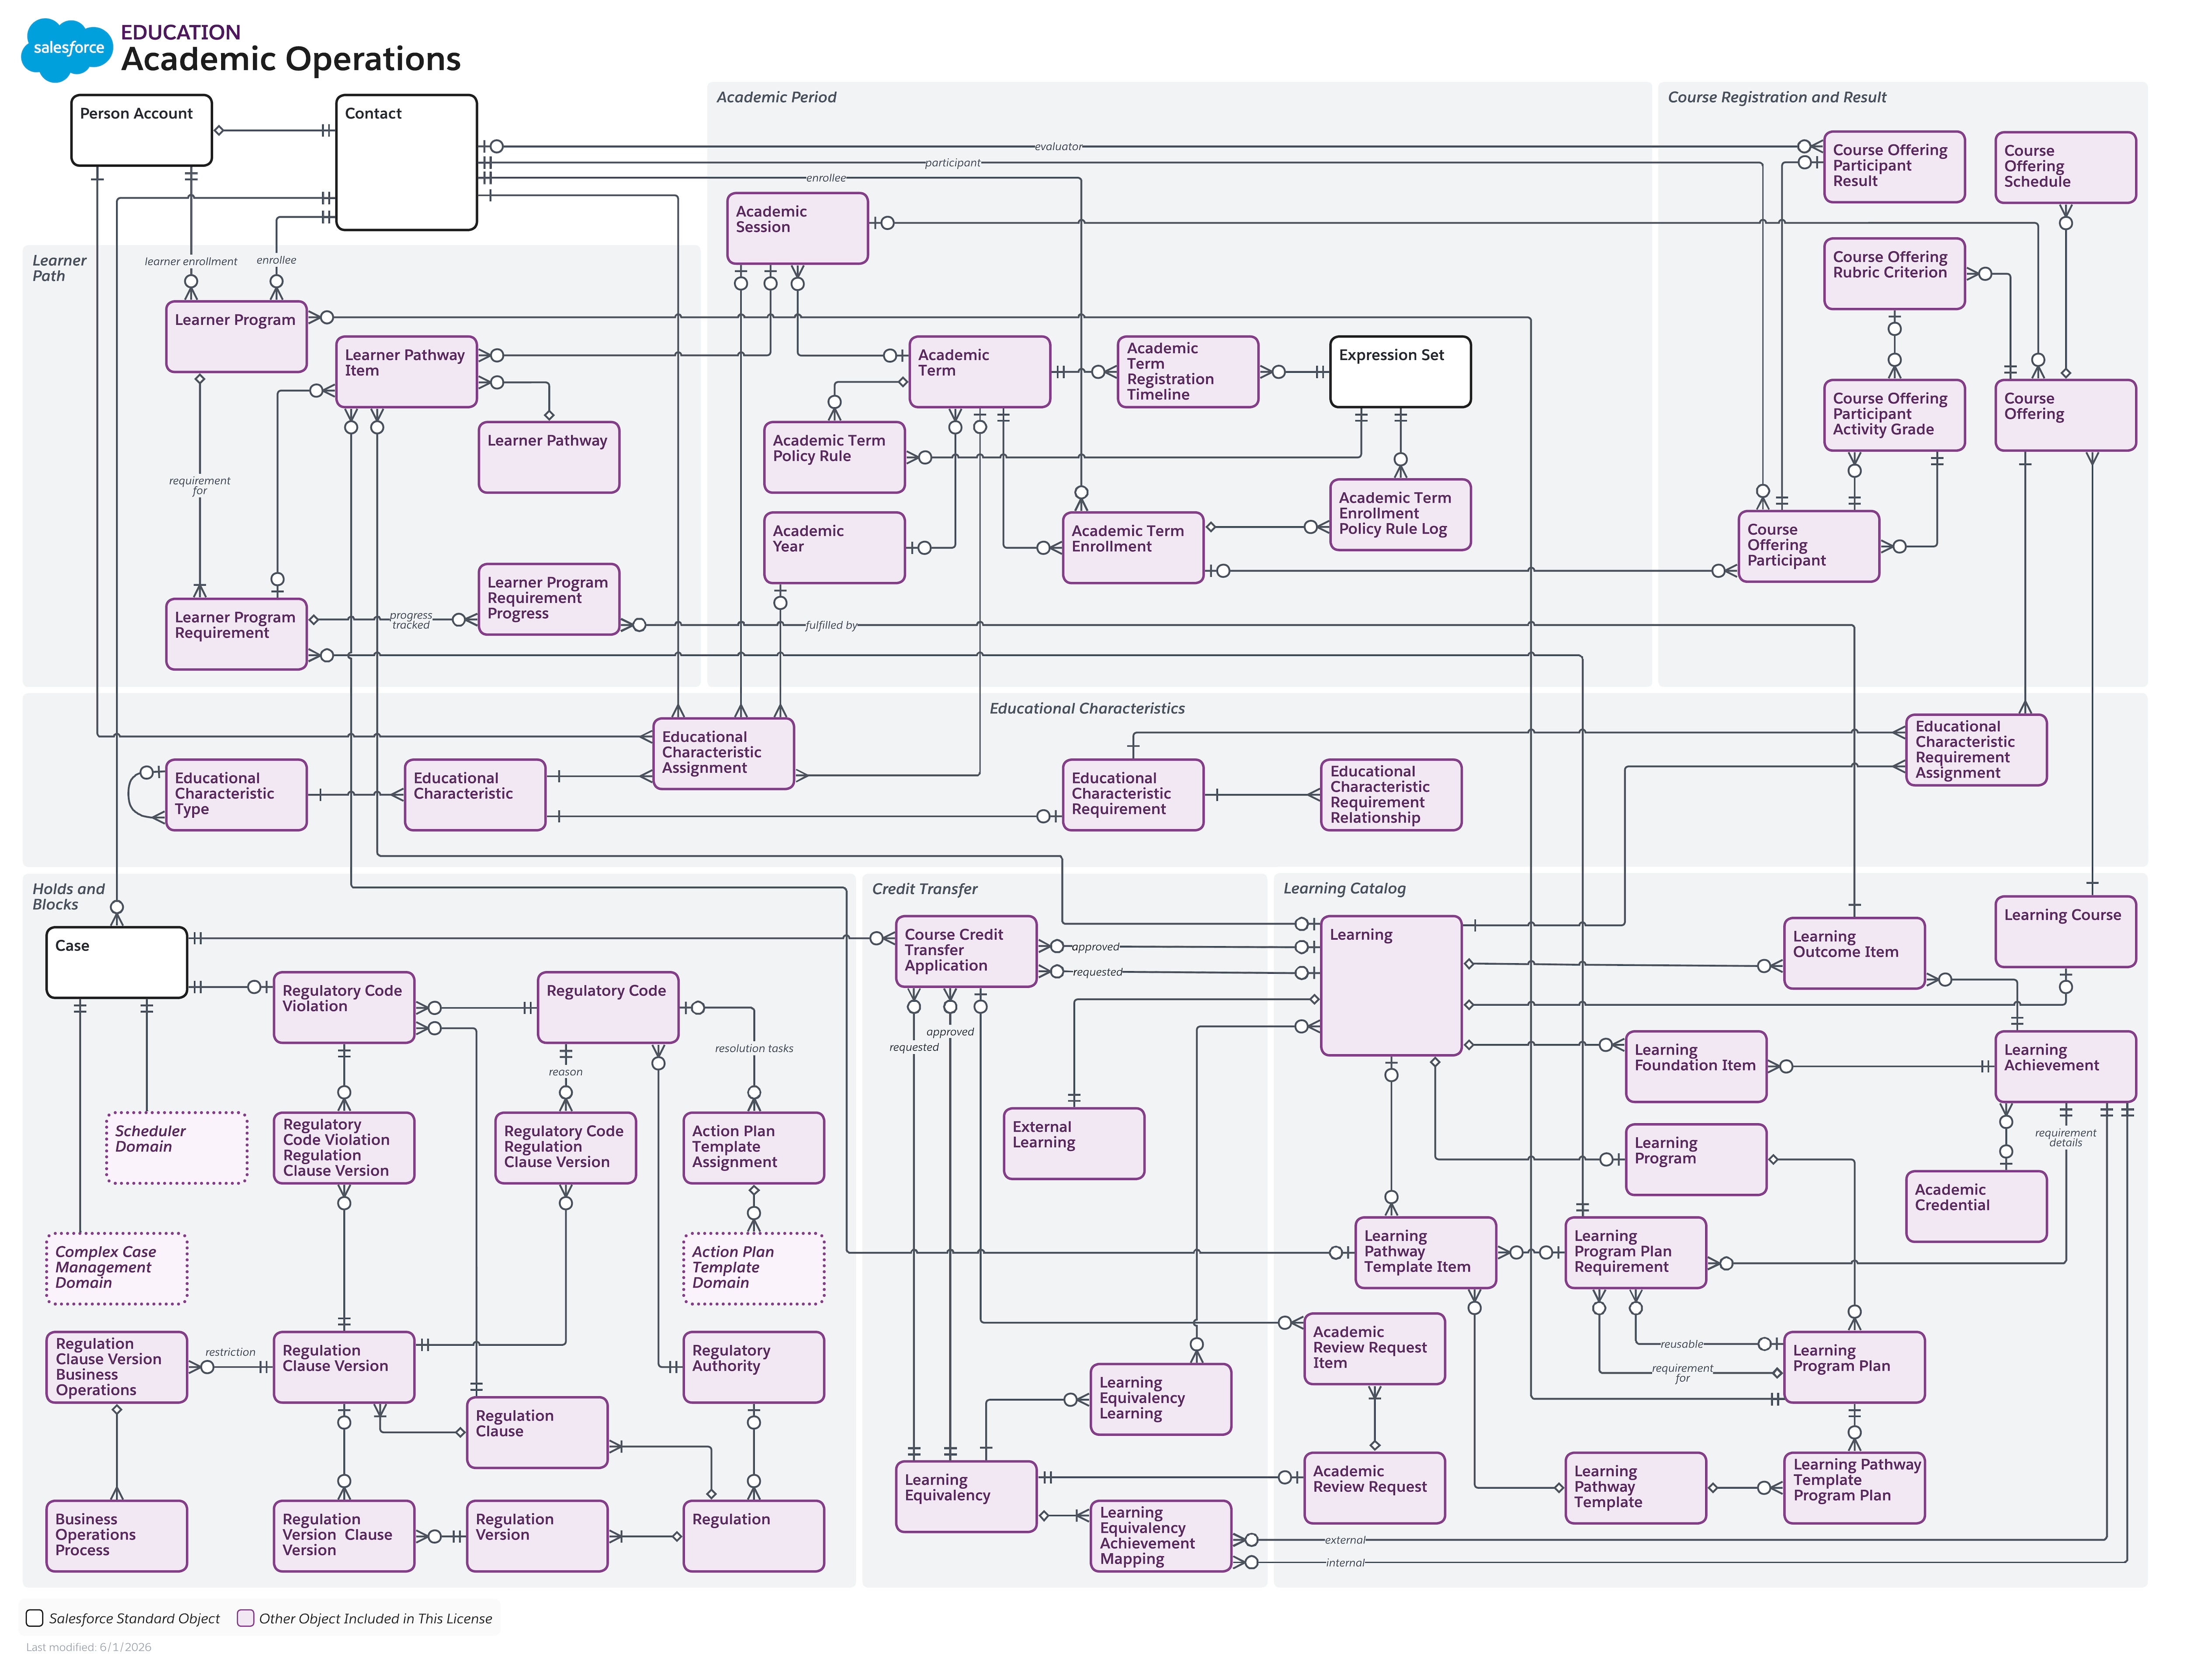Select the Contact object box
2185x1680 pixels.
pos(406,162)
